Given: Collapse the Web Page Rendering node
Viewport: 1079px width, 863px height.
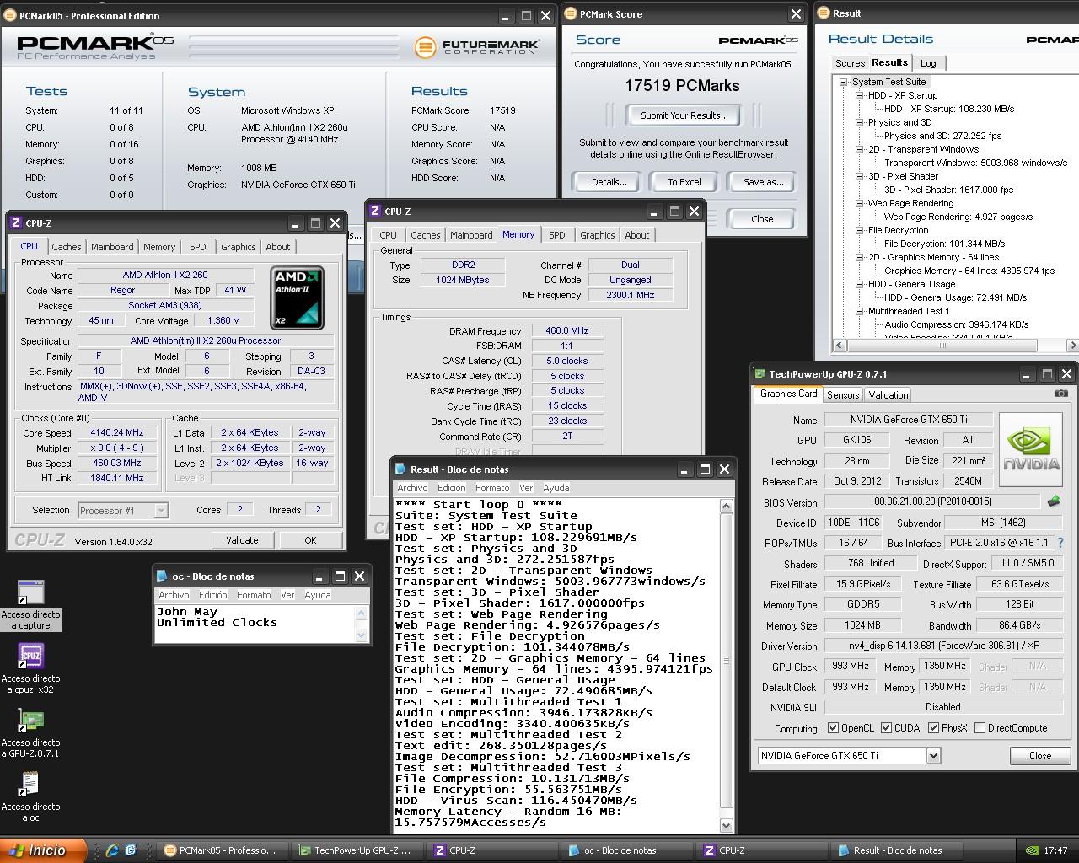Looking at the screenshot, I should click(859, 203).
